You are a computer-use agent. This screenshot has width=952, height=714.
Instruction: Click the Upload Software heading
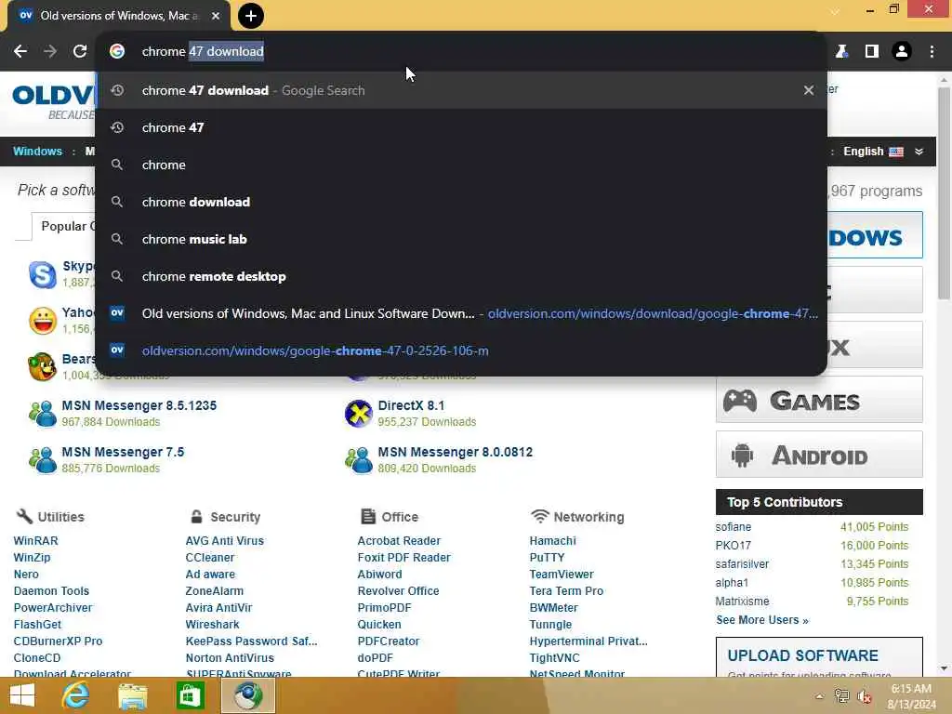pyautogui.click(x=802, y=655)
